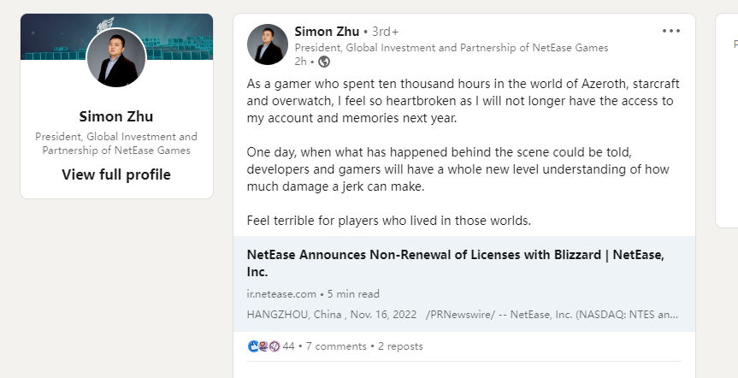738x378 pixels.
Task: Open Simon Zhu's avatar in the post header
Action: (267, 44)
